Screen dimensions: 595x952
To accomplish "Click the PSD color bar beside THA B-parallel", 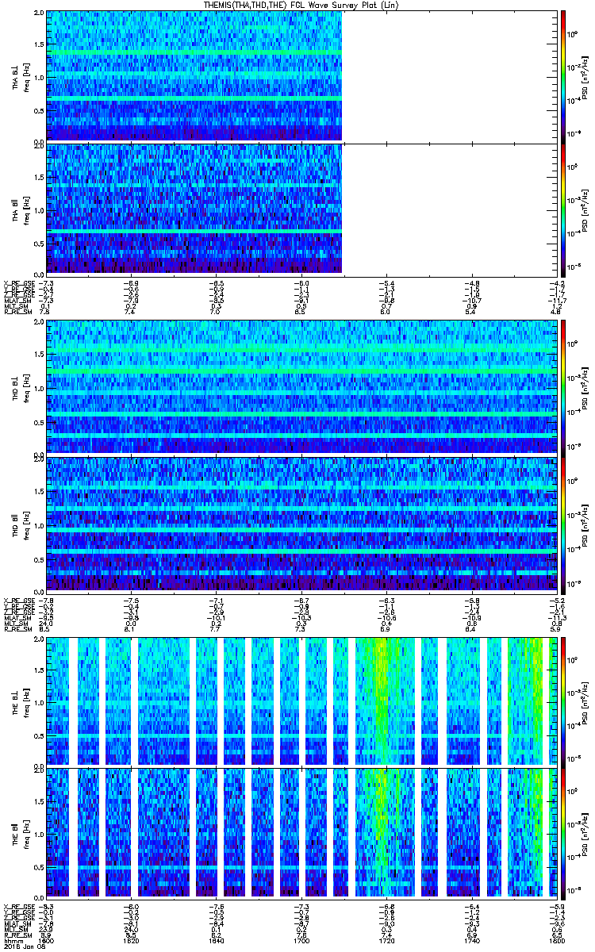I will (563, 209).
